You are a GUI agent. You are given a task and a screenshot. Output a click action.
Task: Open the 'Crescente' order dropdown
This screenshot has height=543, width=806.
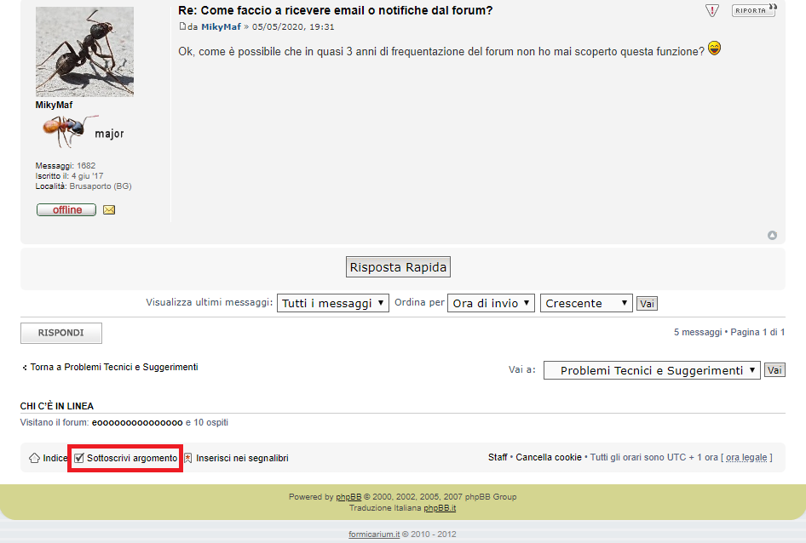click(x=586, y=303)
